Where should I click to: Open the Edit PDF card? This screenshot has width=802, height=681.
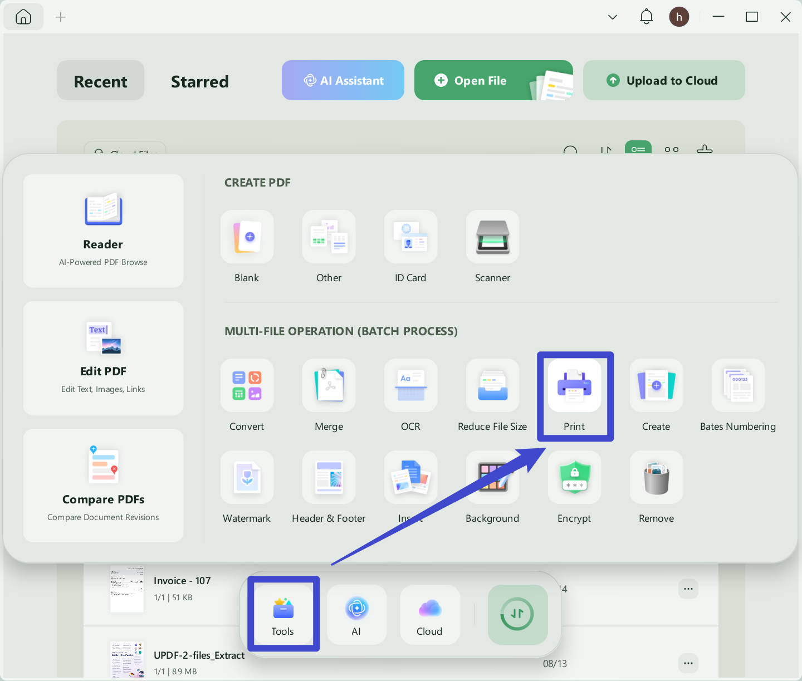[104, 358]
